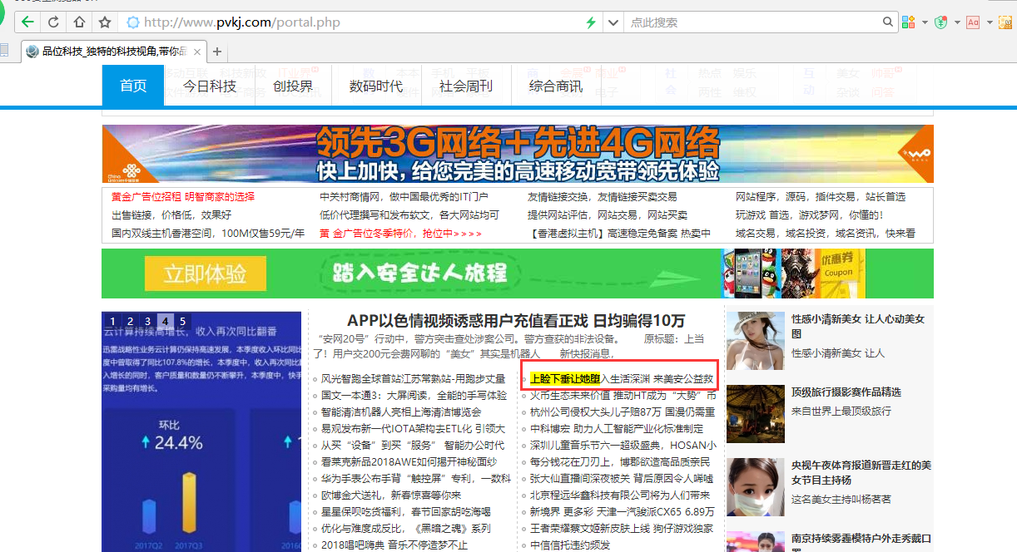Select slide number 2 in carousel
The height and width of the screenshot is (552, 1017).
pos(130,321)
